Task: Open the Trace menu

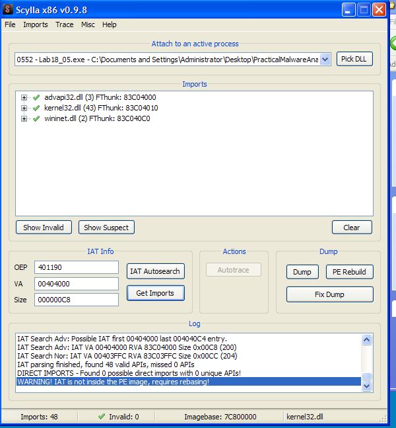Action: [x=65, y=24]
